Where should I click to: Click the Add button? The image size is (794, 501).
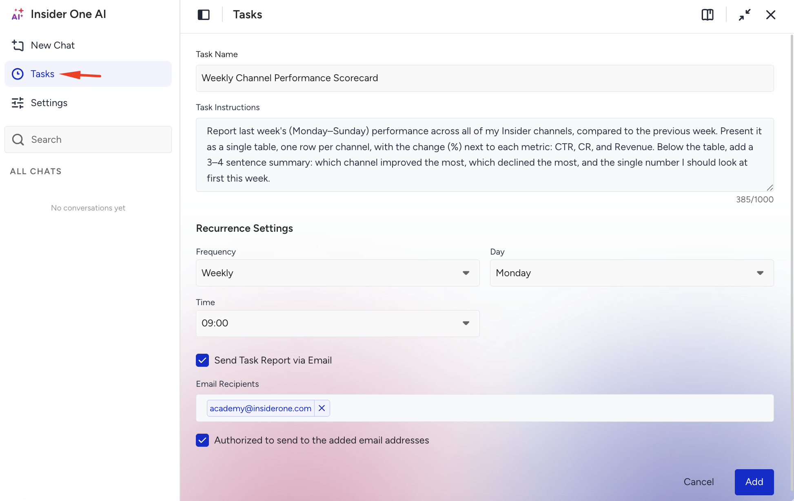[754, 482]
